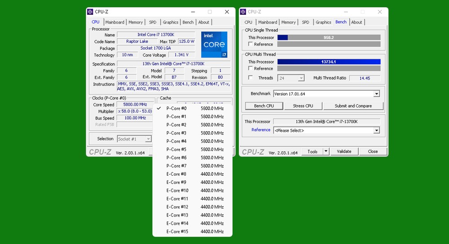
Task: Click the Package value Socket 1700 LGA
Action: (156, 48)
